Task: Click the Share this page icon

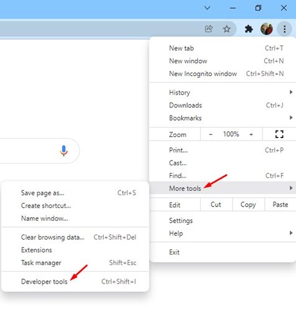Action: (x=208, y=29)
